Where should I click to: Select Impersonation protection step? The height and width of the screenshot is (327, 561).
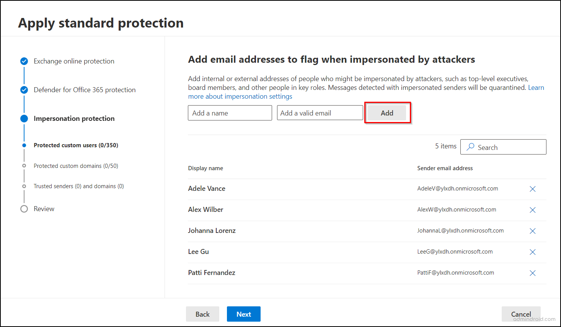coord(74,119)
